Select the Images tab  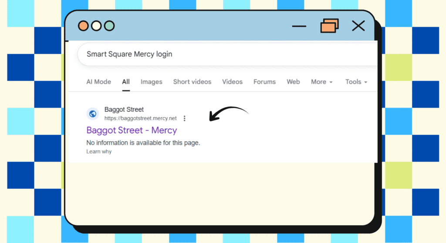pyautogui.click(x=151, y=82)
